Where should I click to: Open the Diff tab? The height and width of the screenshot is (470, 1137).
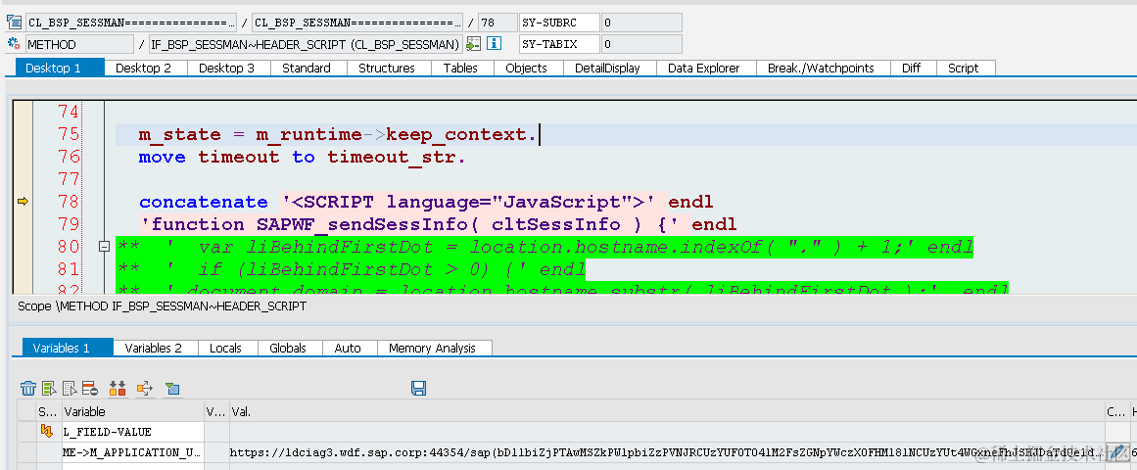pos(912,69)
